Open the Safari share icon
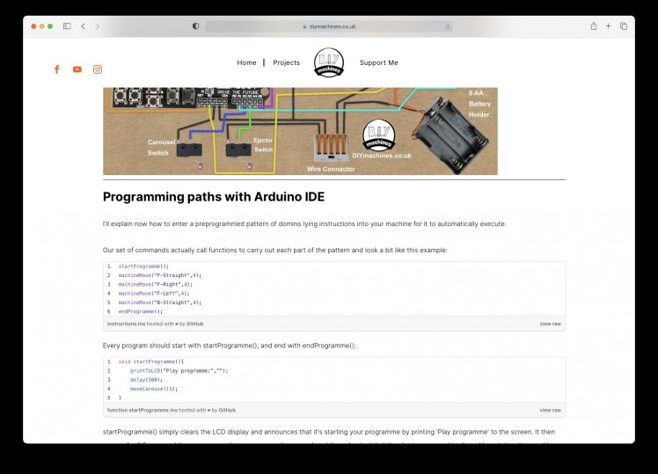 point(594,26)
